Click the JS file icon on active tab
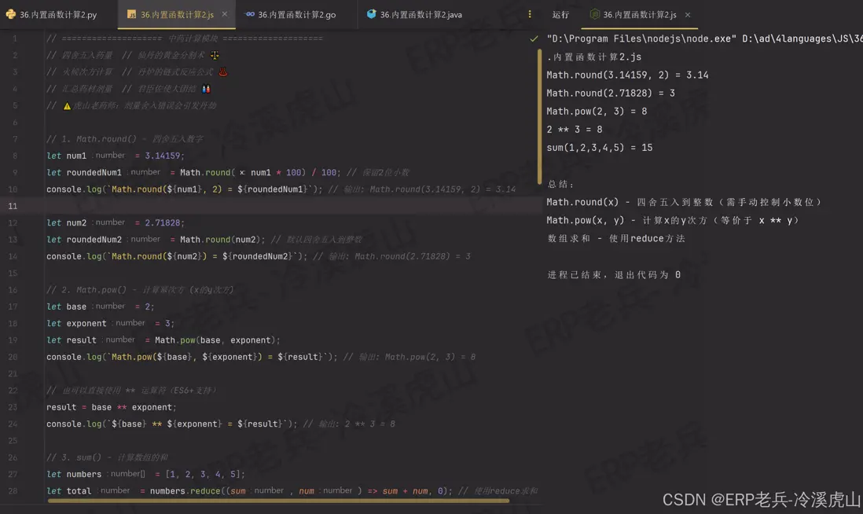863x514 pixels. (131, 14)
